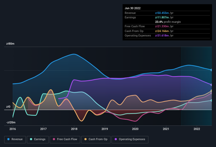
Task: Click the zł80m y-axis label
Action: tap(10, 44)
